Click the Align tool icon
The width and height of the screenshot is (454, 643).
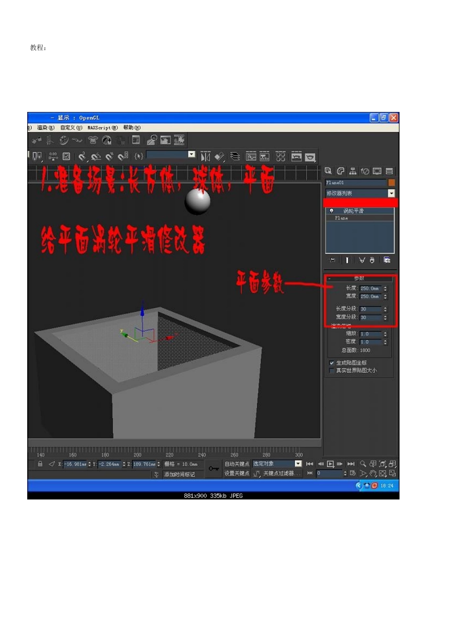tap(219, 156)
